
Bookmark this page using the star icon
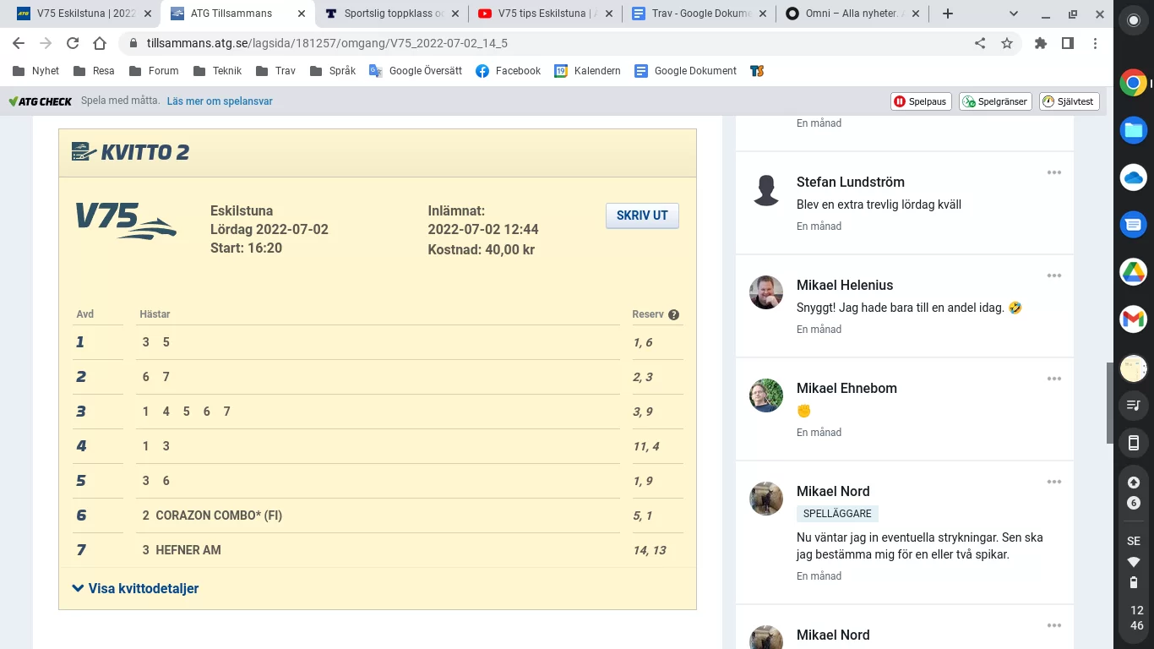1006,42
